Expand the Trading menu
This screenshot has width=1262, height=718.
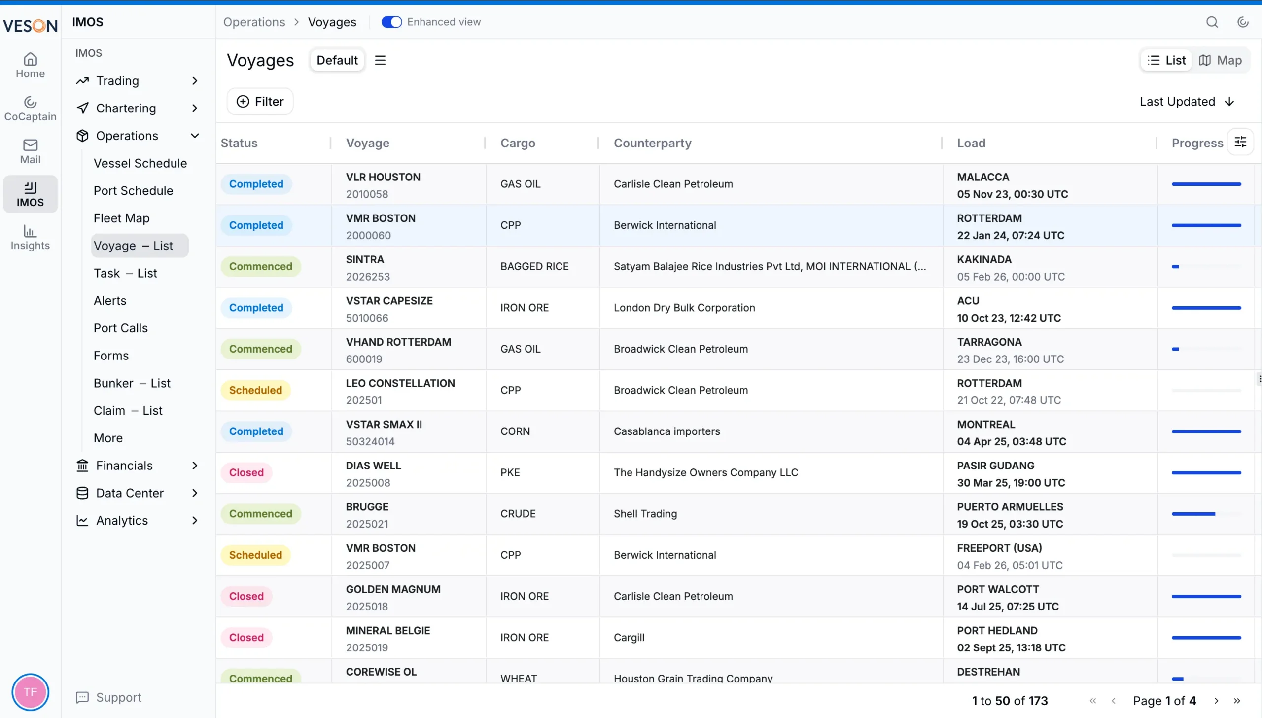coord(195,80)
